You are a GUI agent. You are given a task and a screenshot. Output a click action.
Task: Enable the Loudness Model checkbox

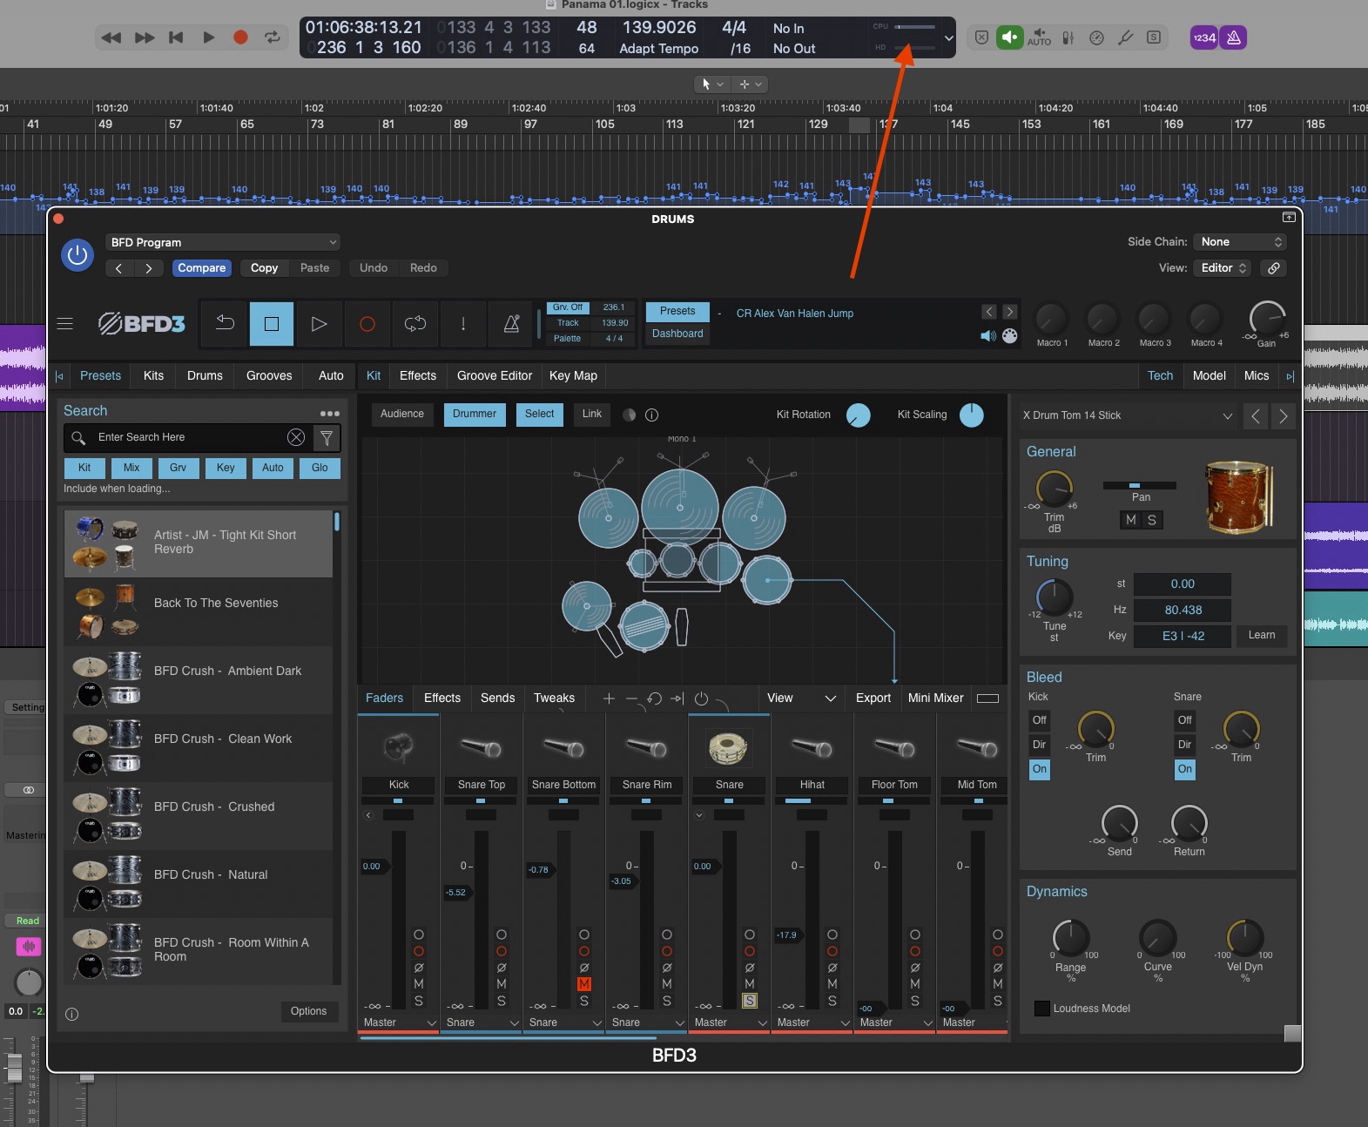pyautogui.click(x=1041, y=1009)
